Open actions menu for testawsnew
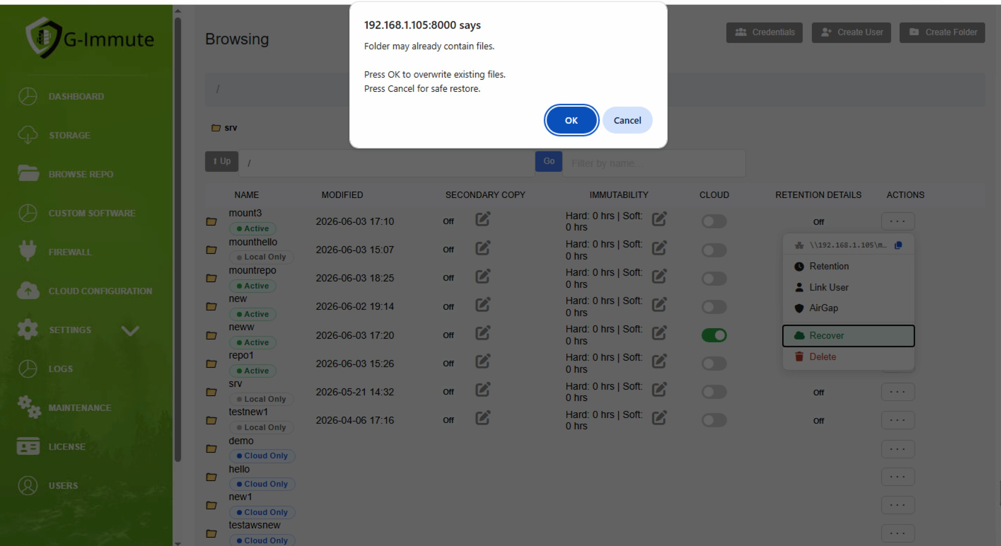The image size is (1001, 546). (x=898, y=534)
